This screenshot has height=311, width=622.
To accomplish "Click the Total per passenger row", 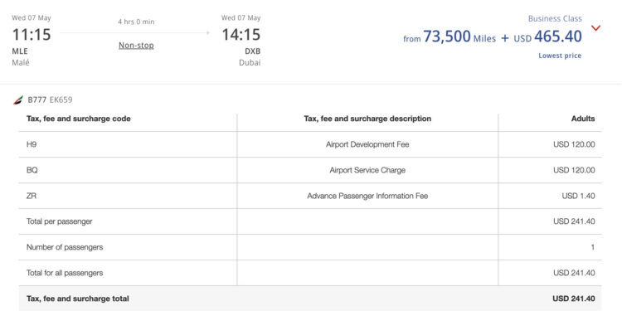I will [310, 221].
